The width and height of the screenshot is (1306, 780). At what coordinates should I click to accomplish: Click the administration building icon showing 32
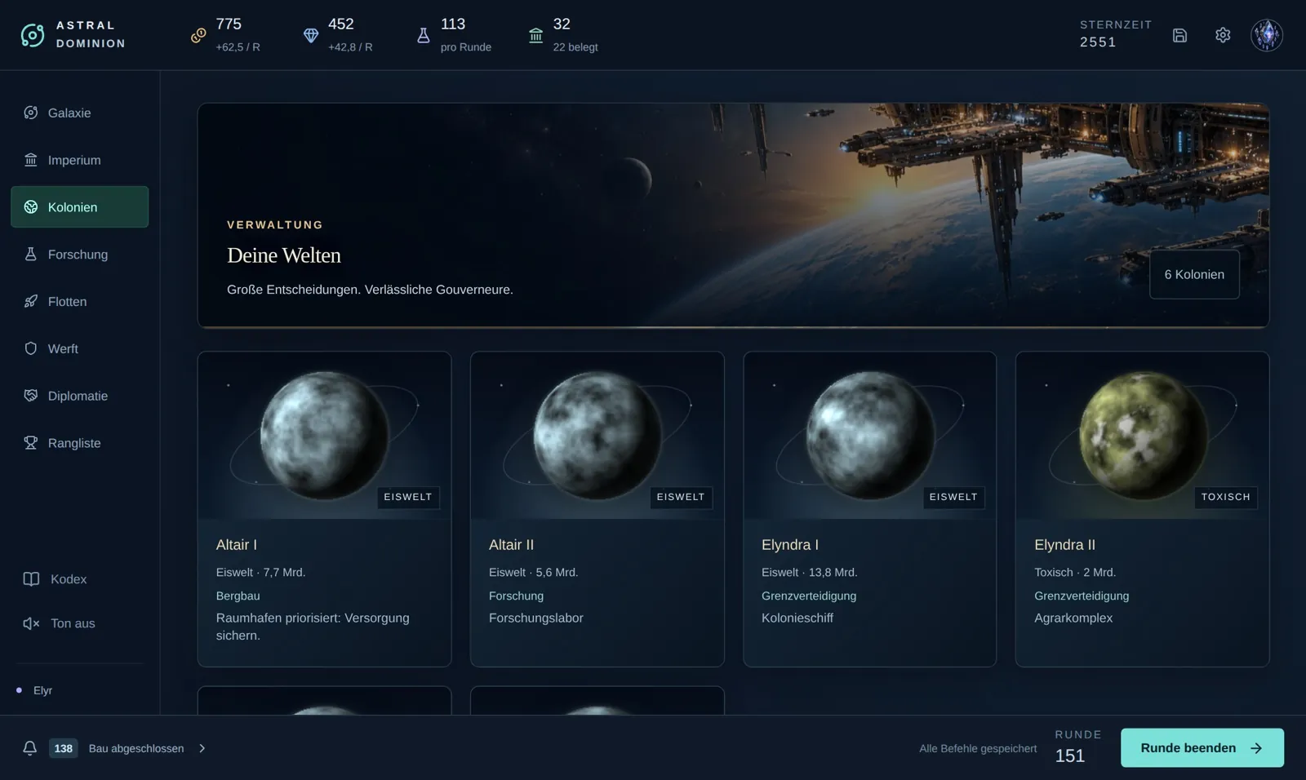click(x=535, y=35)
